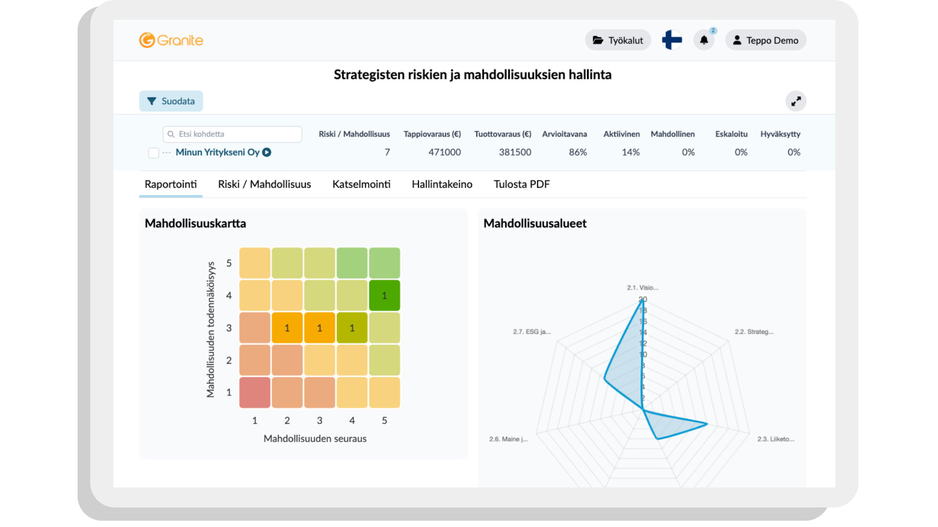The width and height of the screenshot is (938, 527).
Task: Click the Mahdollinen column header
Action: [x=673, y=134]
